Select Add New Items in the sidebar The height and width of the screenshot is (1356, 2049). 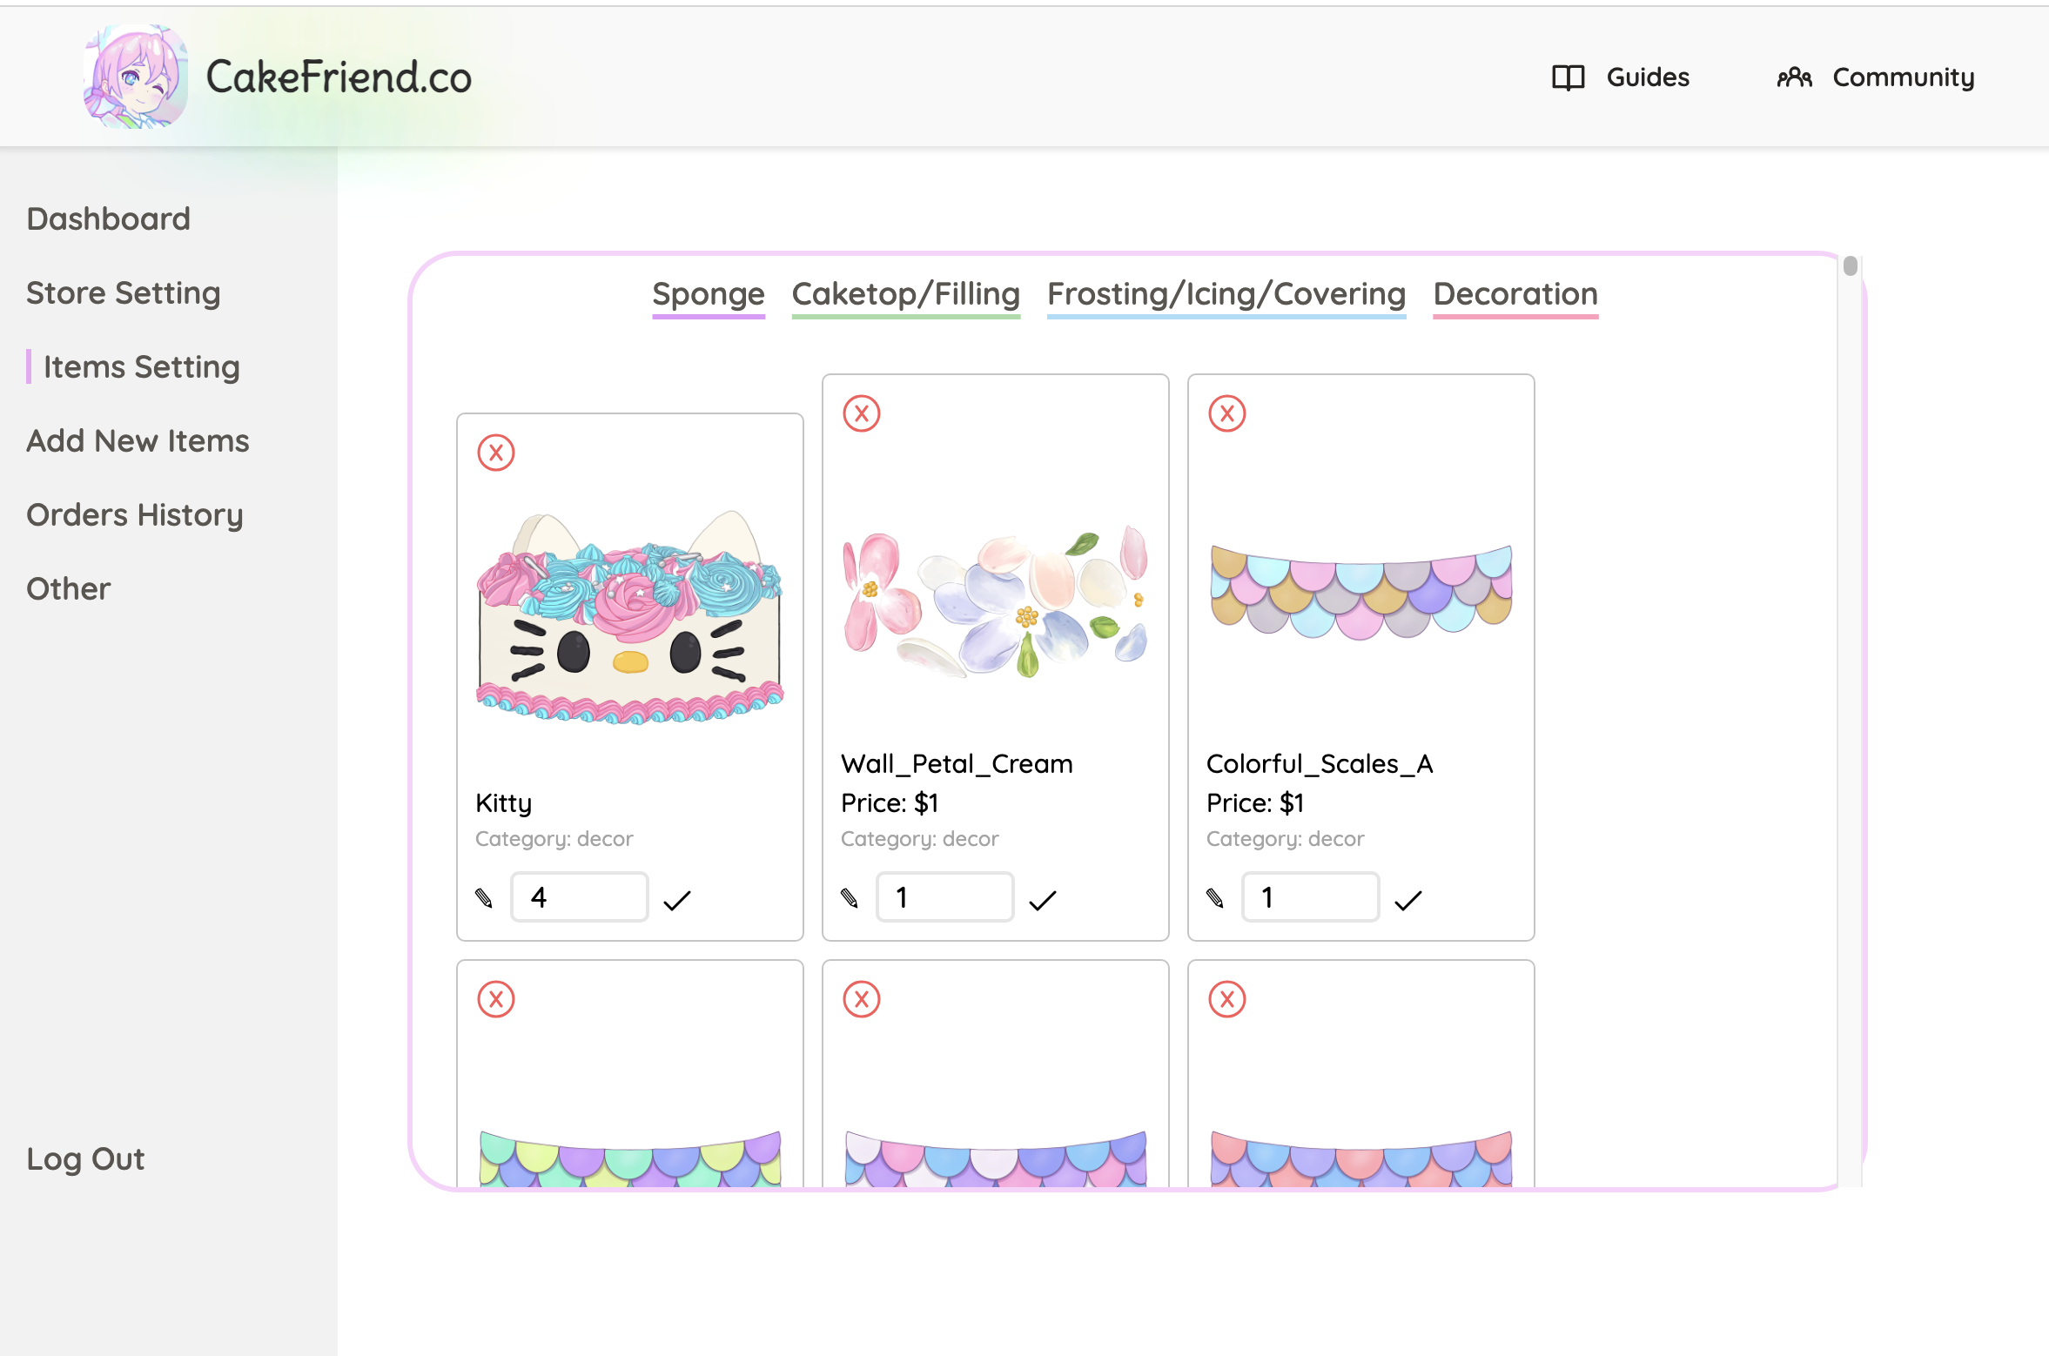(x=138, y=440)
